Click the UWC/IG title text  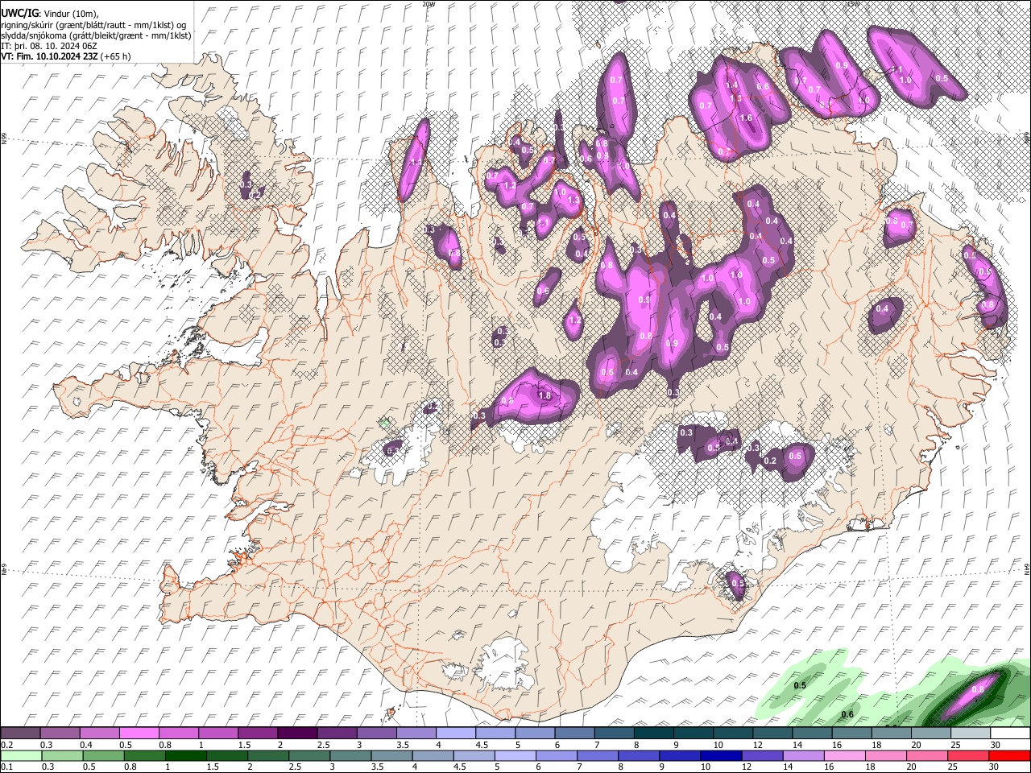tap(19, 14)
